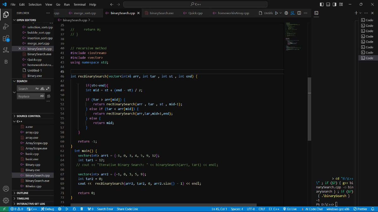The image size is (378, 212).
Task: Open the Selection menu
Action: pos(35,4)
